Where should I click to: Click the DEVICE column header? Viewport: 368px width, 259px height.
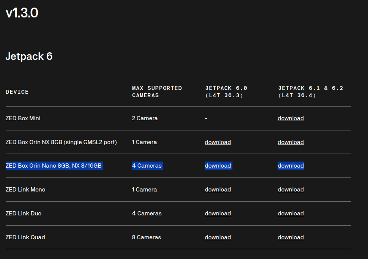point(17,92)
